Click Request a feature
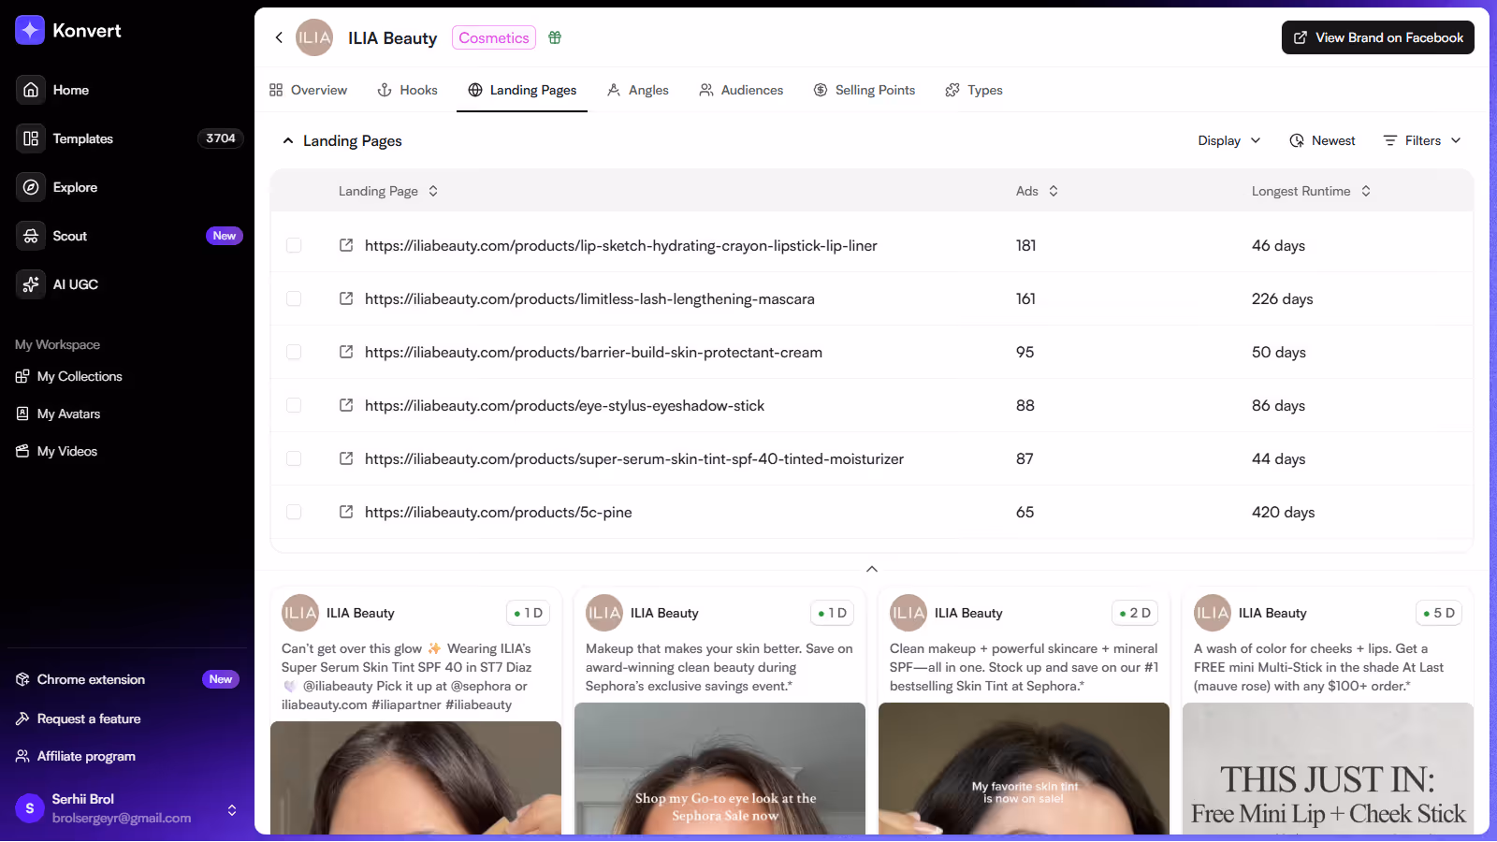1497x842 pixels. coord(79,719)
